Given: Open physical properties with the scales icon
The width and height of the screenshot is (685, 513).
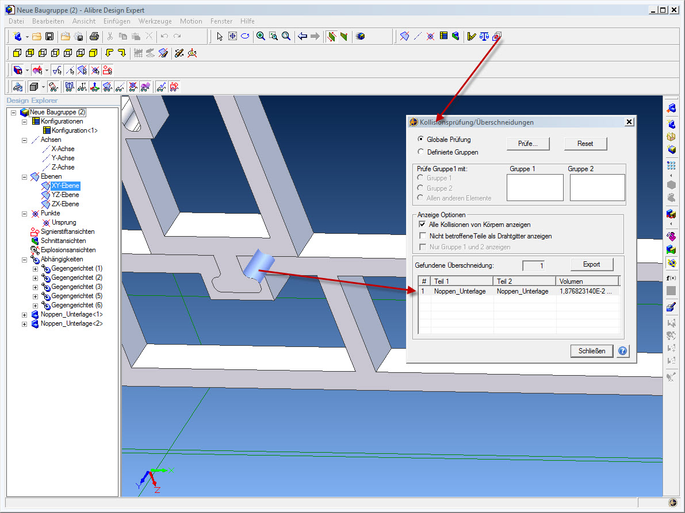Looking at the screenshot, I should click(x=484, y=36).
